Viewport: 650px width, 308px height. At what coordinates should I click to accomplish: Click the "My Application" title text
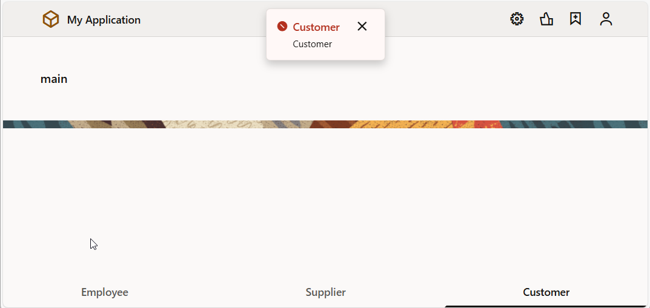(104, 20)
